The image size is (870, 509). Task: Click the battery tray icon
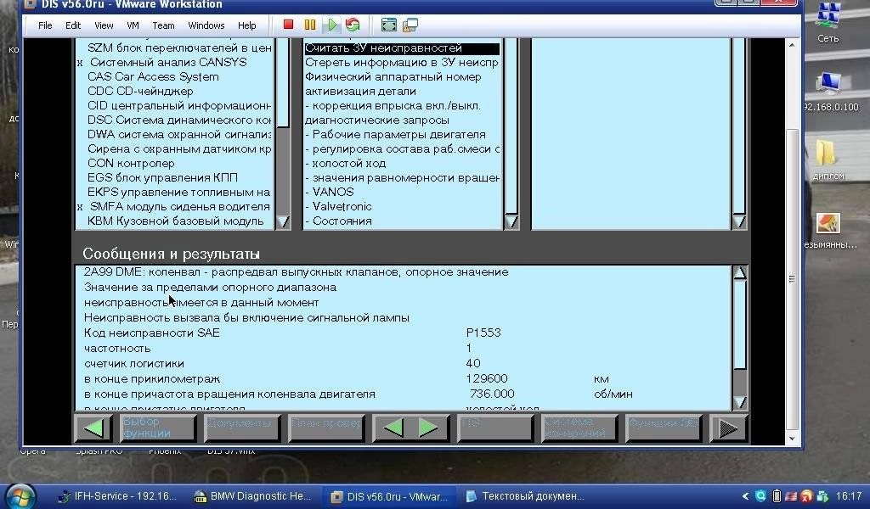(777, 496)
